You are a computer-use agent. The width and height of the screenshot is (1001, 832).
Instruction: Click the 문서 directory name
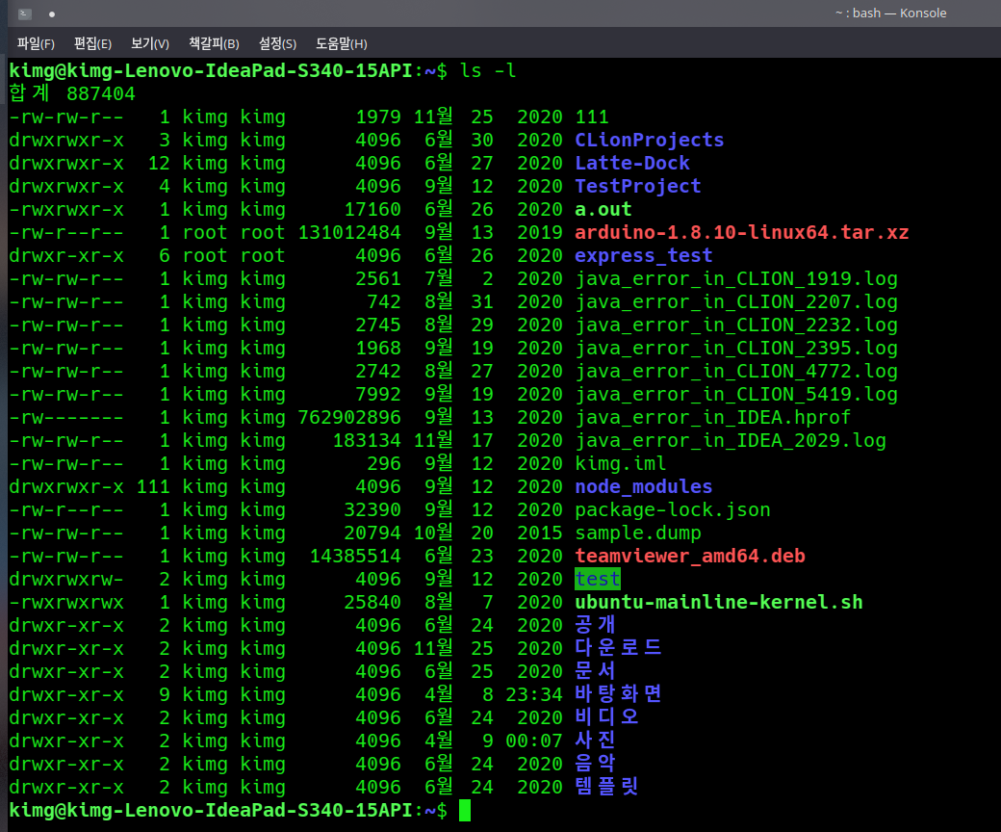(x=595, y=670)
